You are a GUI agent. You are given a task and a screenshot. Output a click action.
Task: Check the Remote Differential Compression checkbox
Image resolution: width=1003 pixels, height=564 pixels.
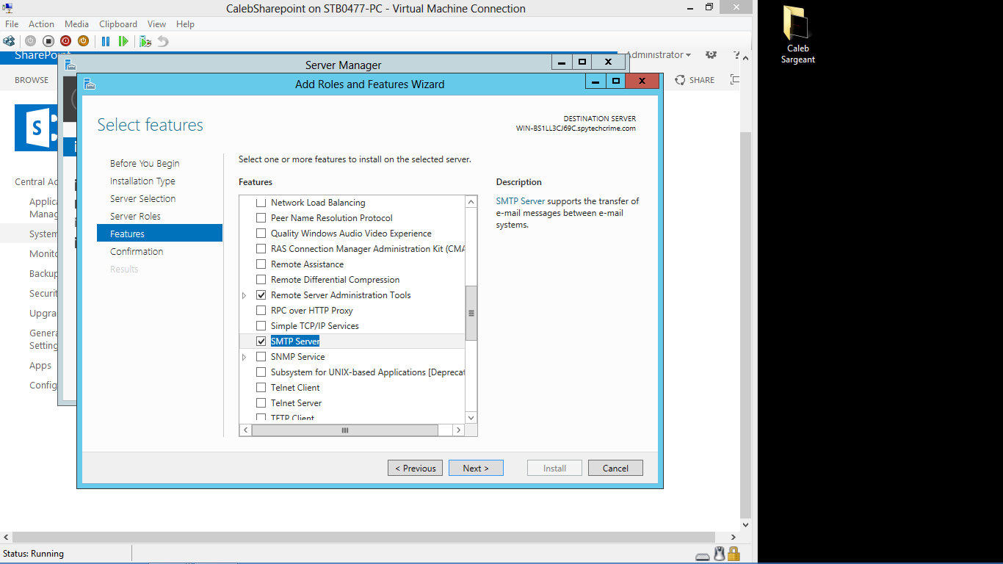click(x=261, y=280)
